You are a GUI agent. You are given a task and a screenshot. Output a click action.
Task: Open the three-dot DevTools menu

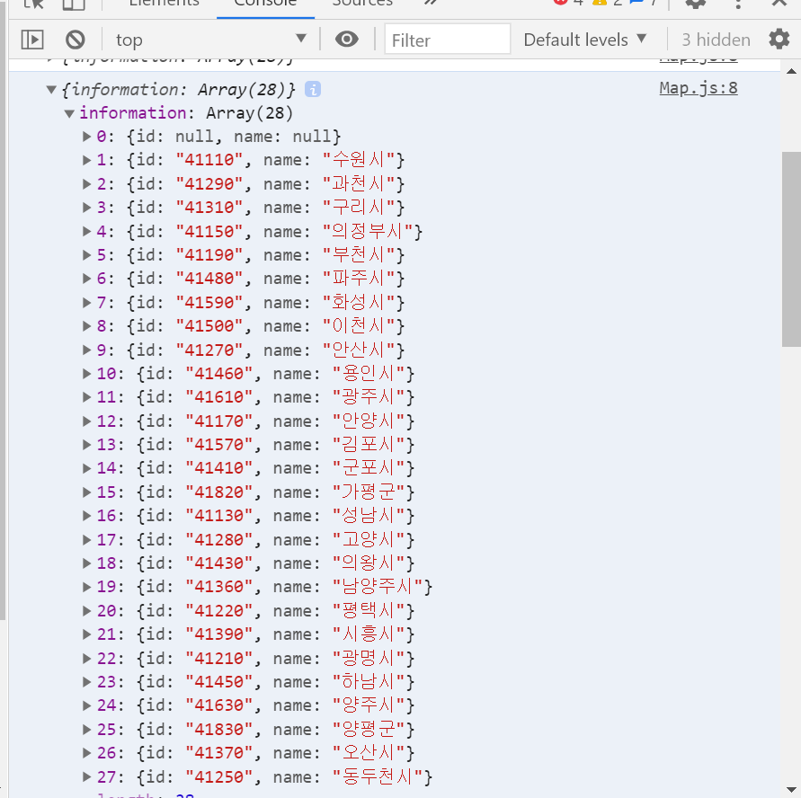[x=736, y=4]
